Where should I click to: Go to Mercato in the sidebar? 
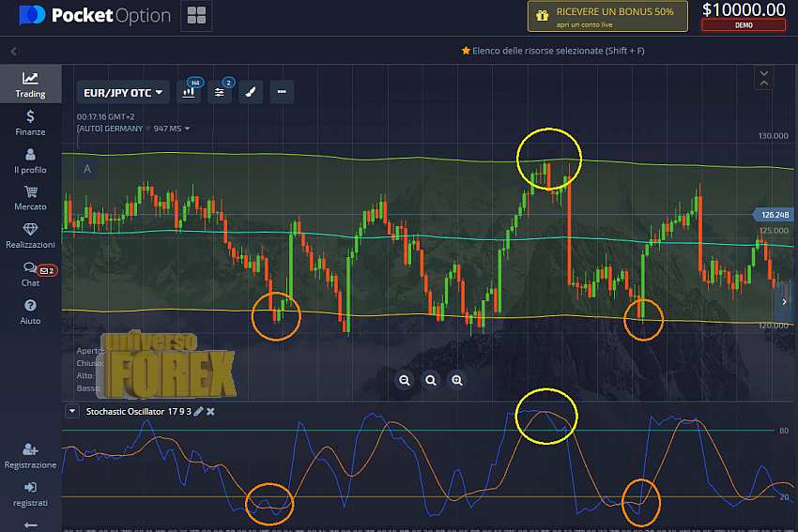[30, 198]
